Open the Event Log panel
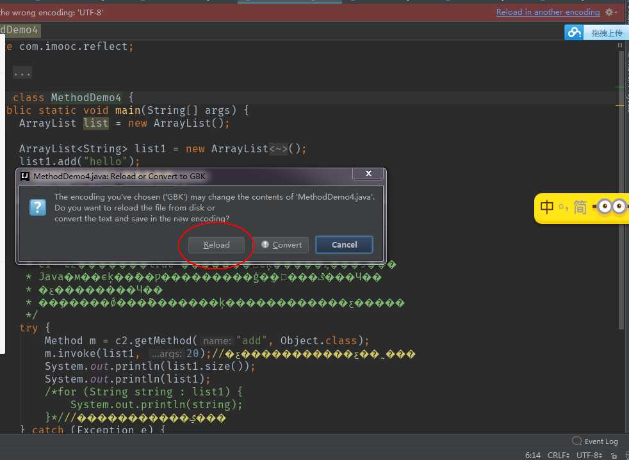 coord(595,441)
